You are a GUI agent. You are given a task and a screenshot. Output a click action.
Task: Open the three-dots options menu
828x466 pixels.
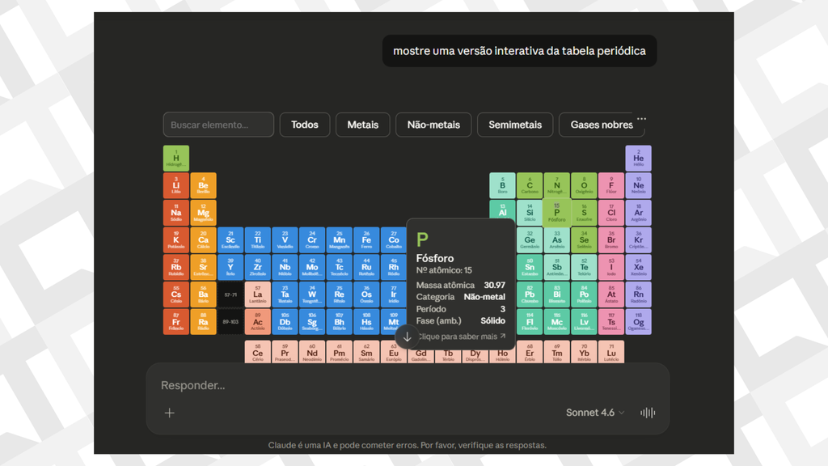coord(641,119)
